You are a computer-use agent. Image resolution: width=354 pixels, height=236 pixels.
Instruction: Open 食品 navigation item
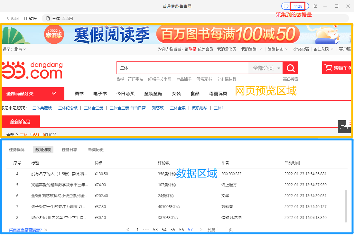[195, 94]
